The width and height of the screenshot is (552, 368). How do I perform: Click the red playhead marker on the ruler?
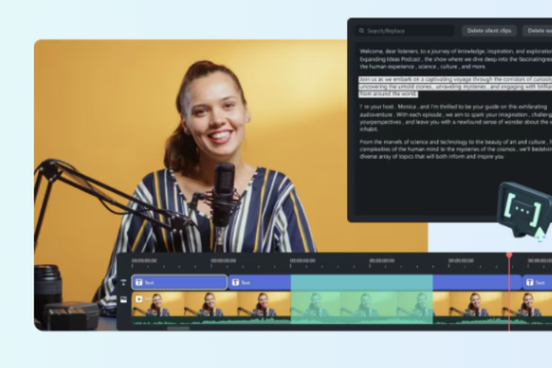[509, 255]
